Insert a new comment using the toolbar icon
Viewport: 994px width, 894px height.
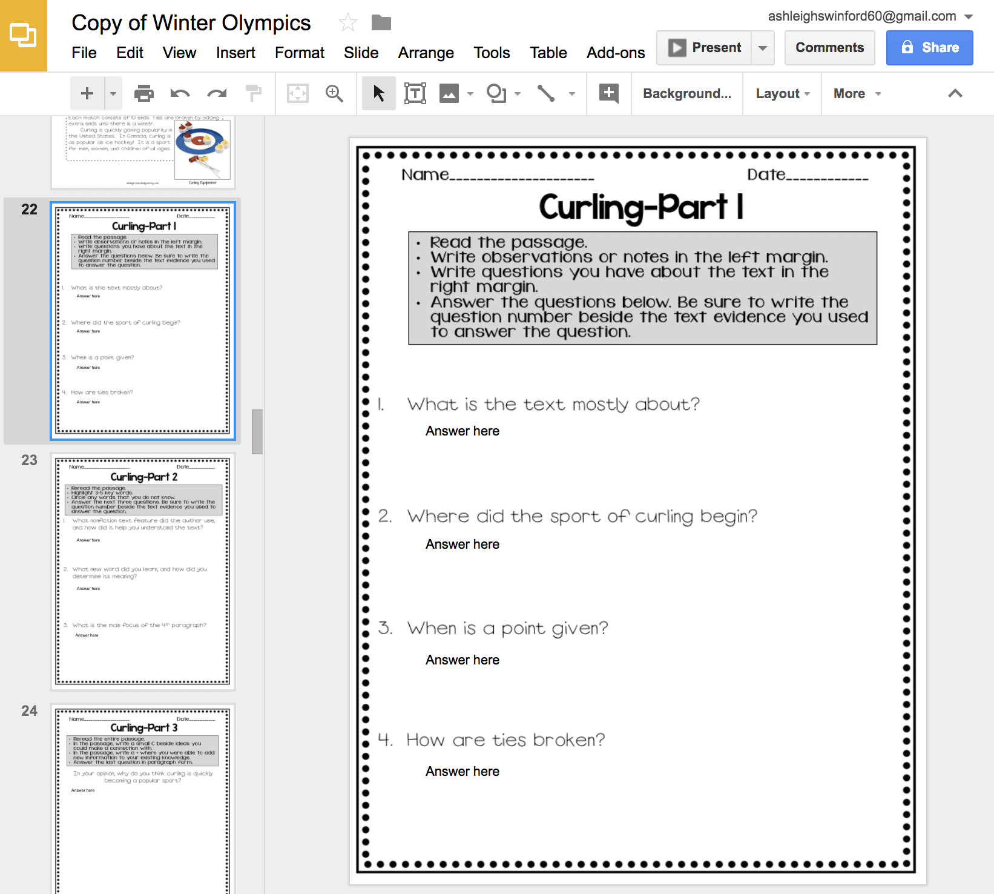pos(608,93)
